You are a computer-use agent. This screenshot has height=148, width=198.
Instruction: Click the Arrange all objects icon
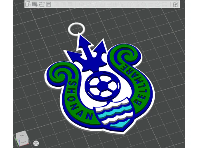48,4
